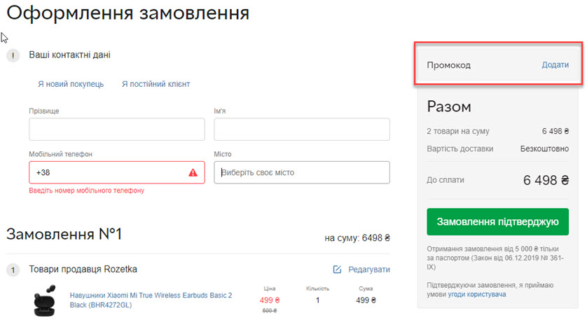Click the step 1 circle by Товари продавця Rozetka

click(x=13, y=270)
